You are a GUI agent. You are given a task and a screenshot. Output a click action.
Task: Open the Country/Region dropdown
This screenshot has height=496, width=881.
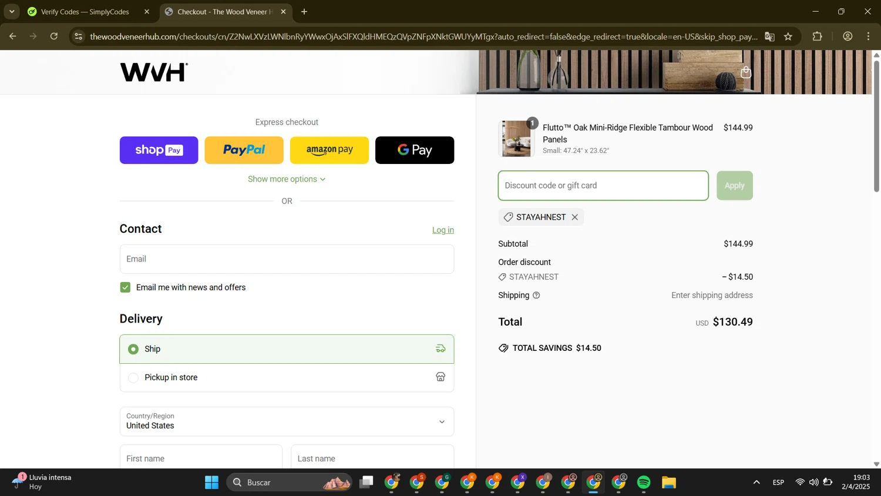coord(287,421)
